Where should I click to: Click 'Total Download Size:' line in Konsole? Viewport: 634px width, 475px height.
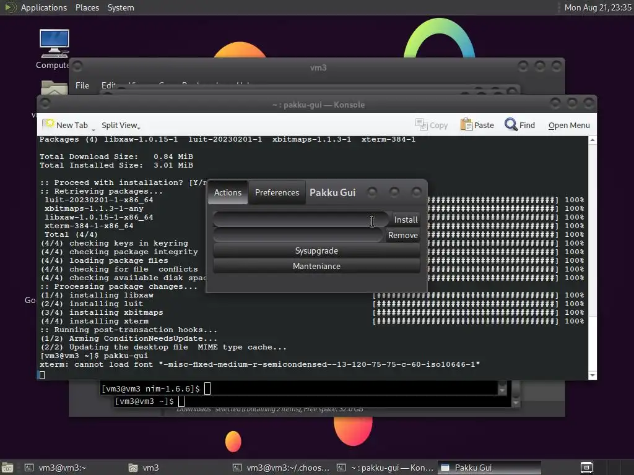pos(116,156)
